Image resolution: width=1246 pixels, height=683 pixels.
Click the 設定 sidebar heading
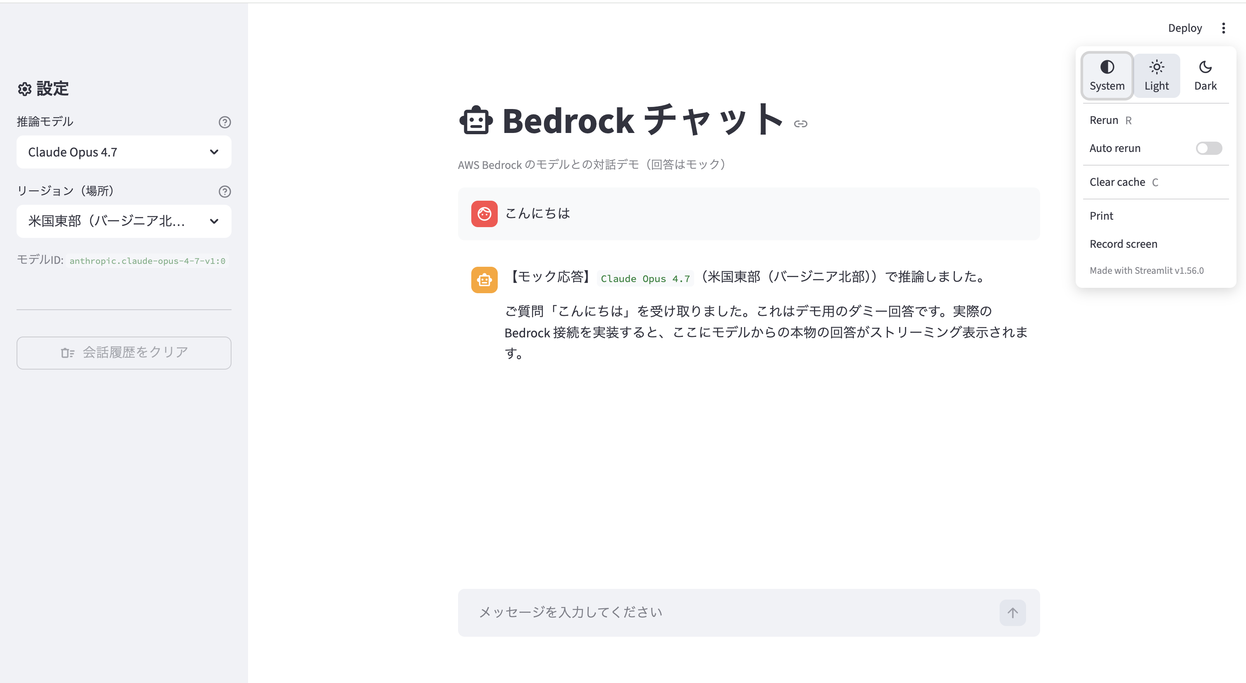[x=52, y=89]
